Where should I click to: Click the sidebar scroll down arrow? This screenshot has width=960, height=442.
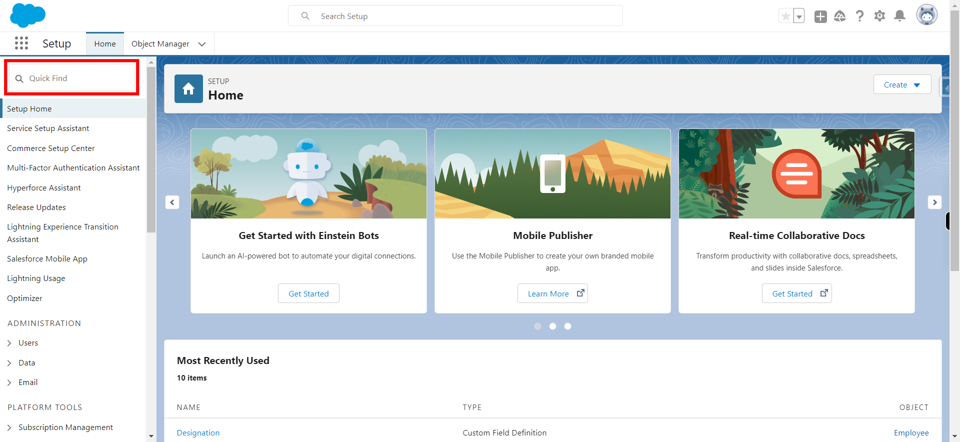tap(151, 436)
